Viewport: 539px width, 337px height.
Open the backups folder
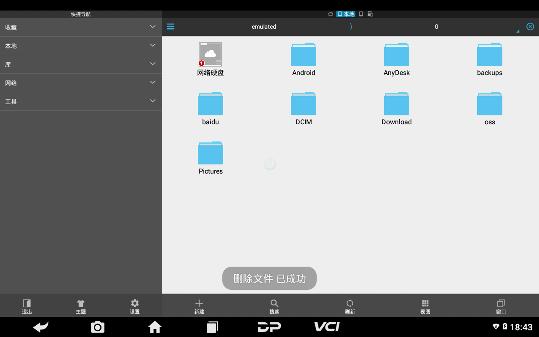[490, 54]
